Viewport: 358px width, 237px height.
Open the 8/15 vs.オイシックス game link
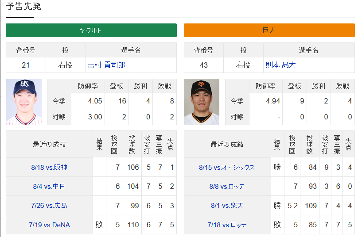coord(227,167)
